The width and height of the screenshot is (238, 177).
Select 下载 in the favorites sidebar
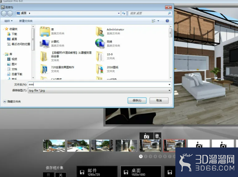pos(12,34)
